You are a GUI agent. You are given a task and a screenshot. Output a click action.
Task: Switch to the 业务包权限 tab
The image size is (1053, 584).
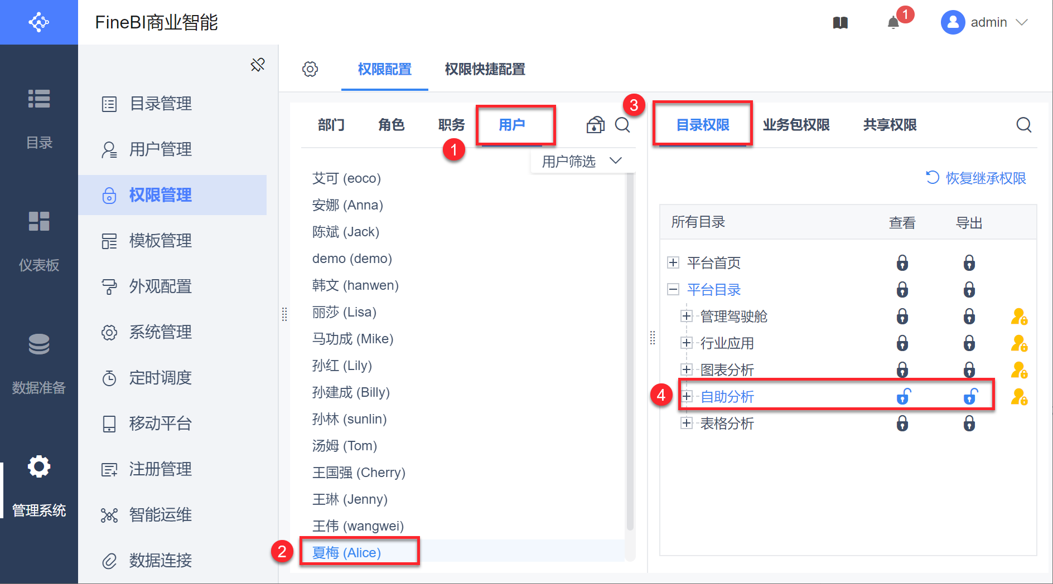click(x=796, y=125)
